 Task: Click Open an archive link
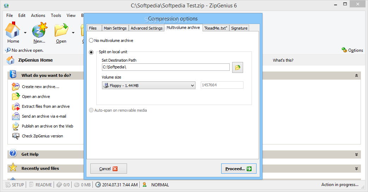coord(36,96)
